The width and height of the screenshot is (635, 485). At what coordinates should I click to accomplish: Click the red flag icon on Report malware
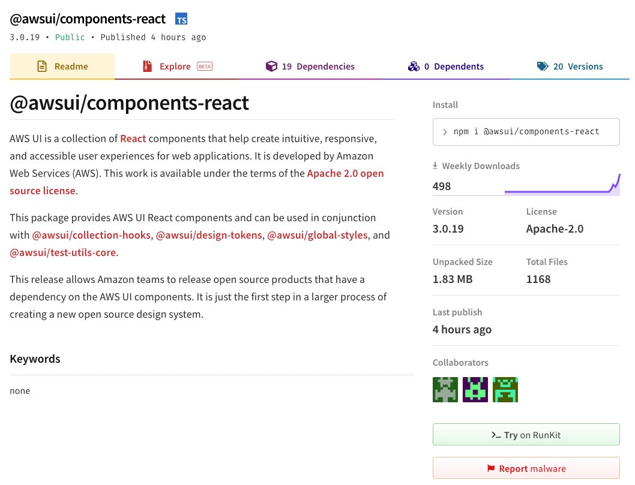coord(491,468)
